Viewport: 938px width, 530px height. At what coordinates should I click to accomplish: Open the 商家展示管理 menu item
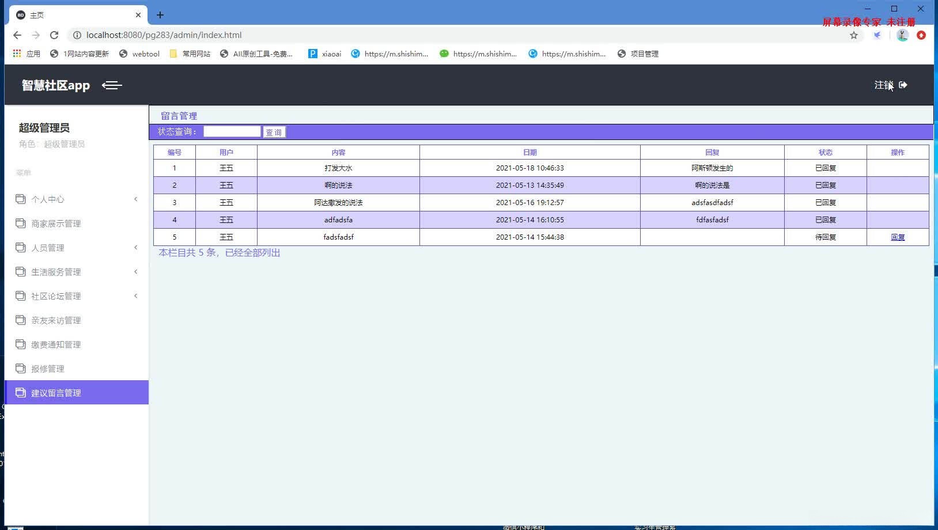pos(77,223)
